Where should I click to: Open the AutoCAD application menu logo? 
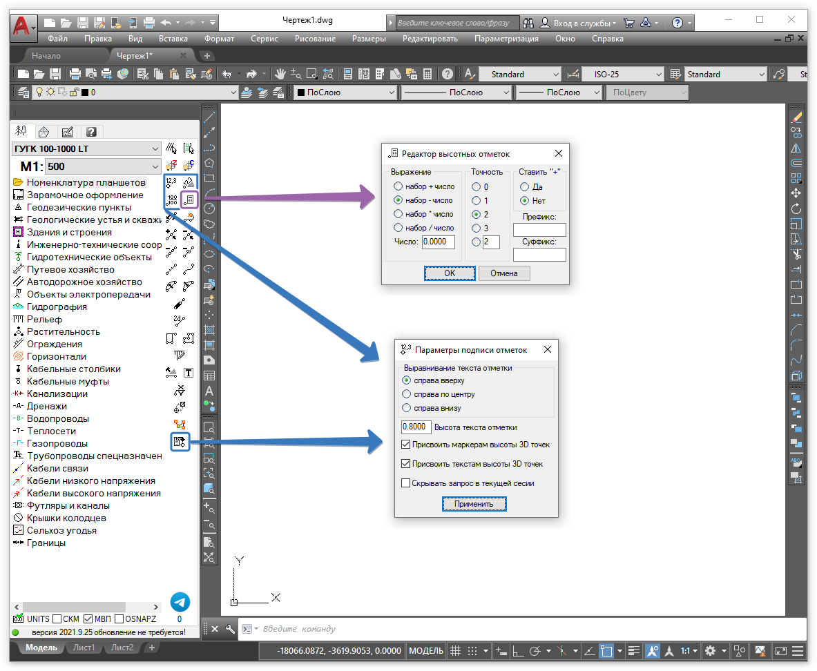[x=23, y=27]
